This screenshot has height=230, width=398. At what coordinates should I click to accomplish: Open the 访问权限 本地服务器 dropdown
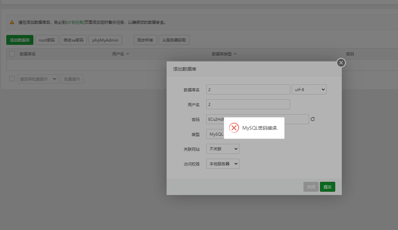point(223,164)
